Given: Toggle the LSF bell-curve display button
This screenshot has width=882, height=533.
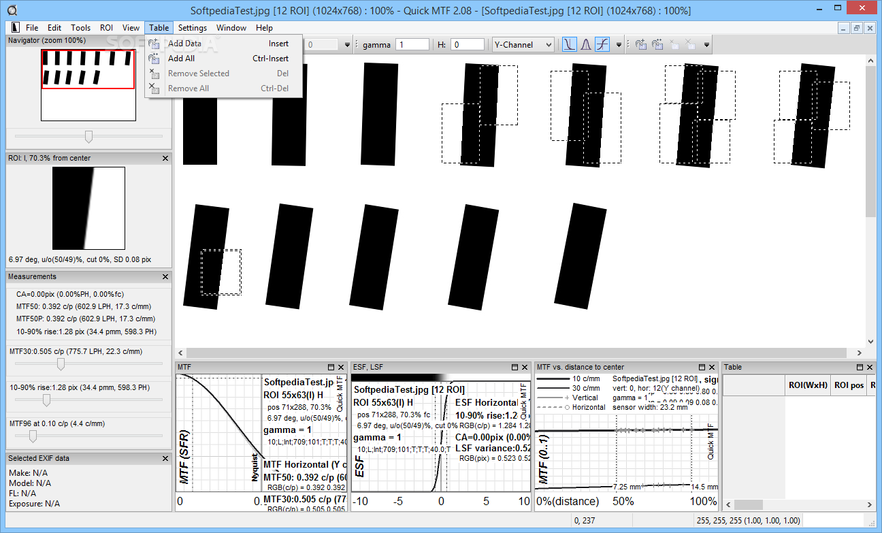Looking at the screenshot, I should 585,45.
